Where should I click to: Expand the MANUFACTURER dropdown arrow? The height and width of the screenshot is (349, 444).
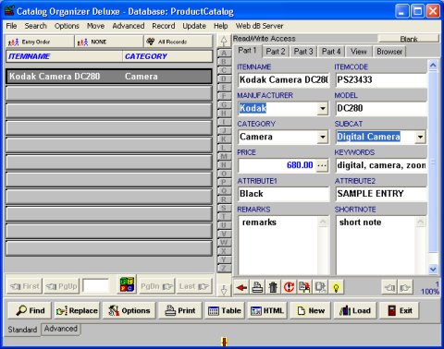322,109
